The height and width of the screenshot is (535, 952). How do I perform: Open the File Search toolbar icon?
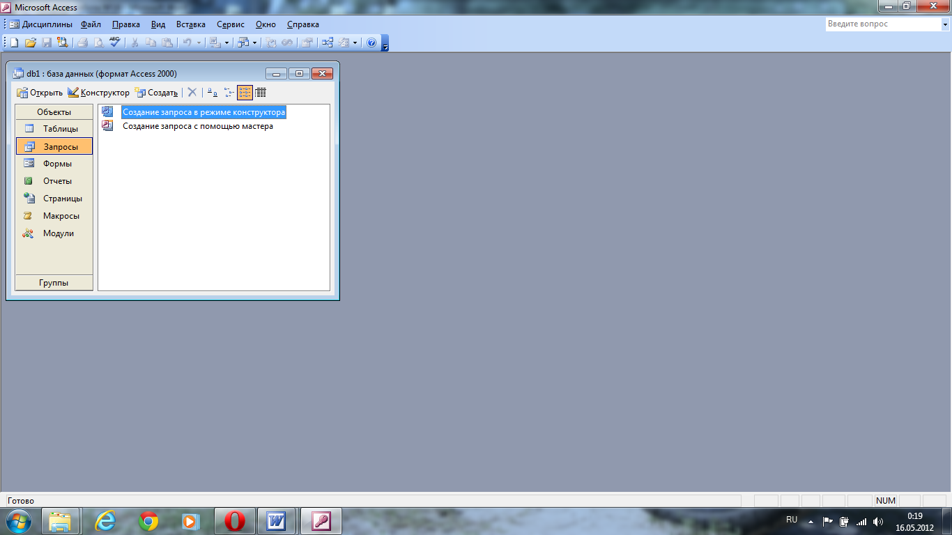[63, 42]
